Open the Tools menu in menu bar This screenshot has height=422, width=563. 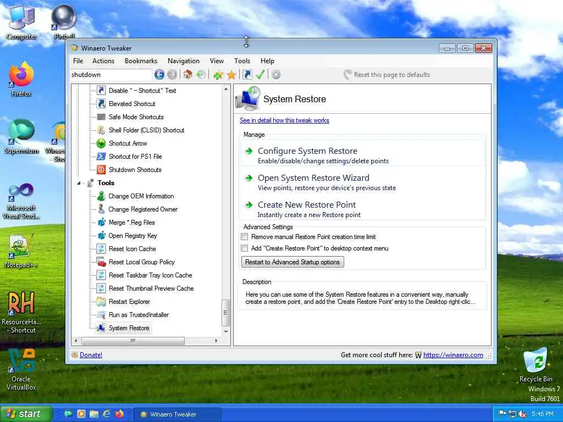pyautogui.click(x=242, y=61)
